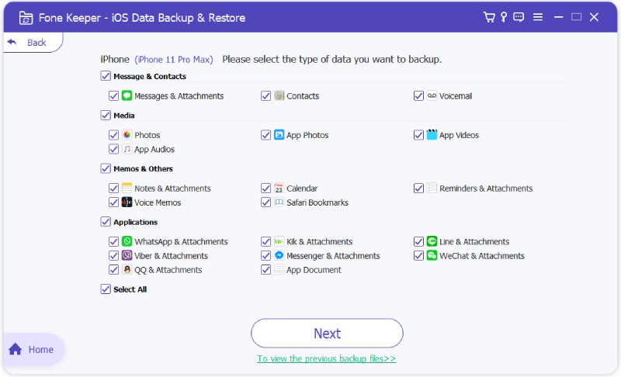
Task: Uncheck the Voice Memos checkbox
Action: (113, 202)
